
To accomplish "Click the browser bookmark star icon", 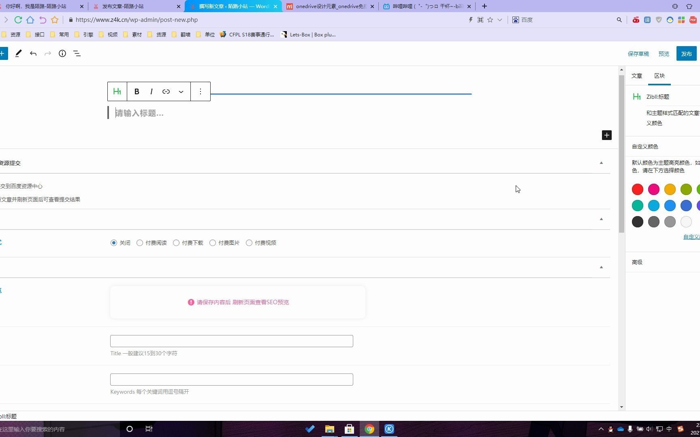I will 55,20.
